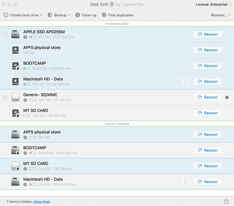
Task: Click the hardware APFS physical store partition icon
Action: click(15, 50)
